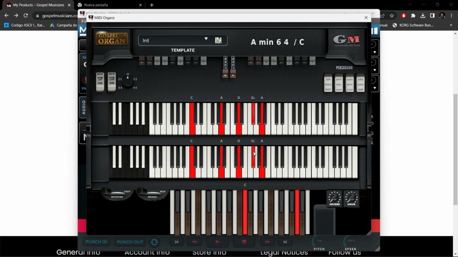Toggle the 3RD/2ND HAR percussion switch

[361, 83]
